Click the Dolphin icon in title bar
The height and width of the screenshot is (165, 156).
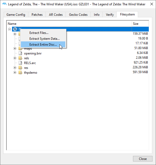[x=5, y=4]
